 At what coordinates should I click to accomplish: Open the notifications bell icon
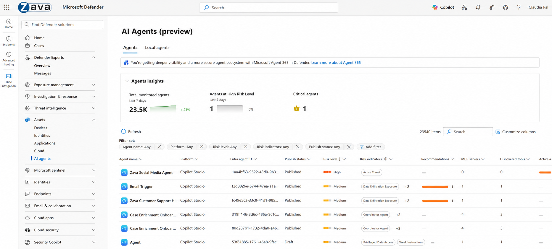pyautogui.click(x=478, y=7)
